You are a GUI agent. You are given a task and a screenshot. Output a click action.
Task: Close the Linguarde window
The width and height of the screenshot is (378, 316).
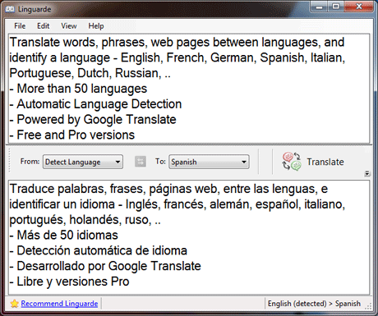(359, 7)
